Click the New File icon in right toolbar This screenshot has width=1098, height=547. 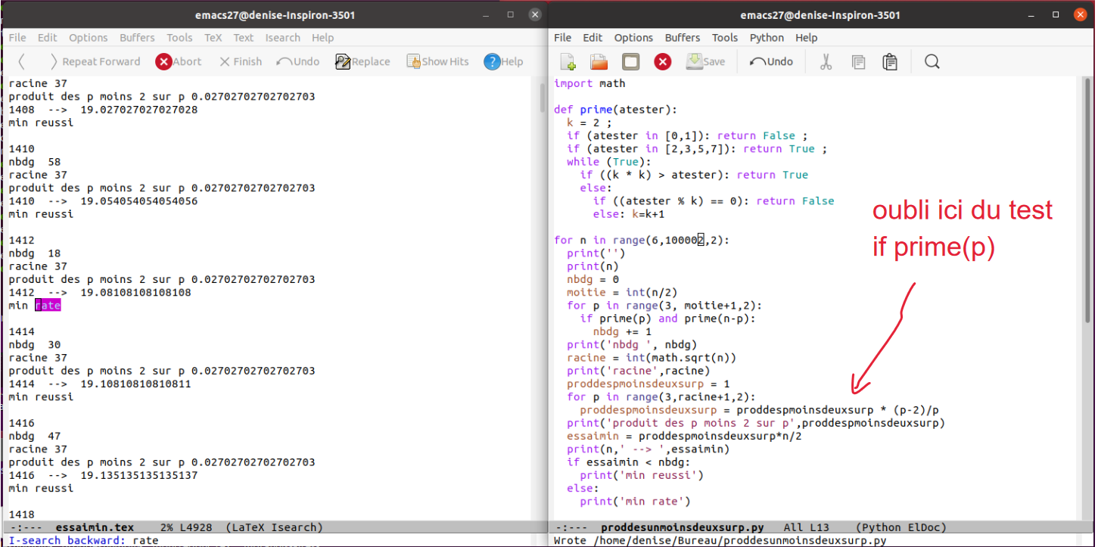coord(568,62)
